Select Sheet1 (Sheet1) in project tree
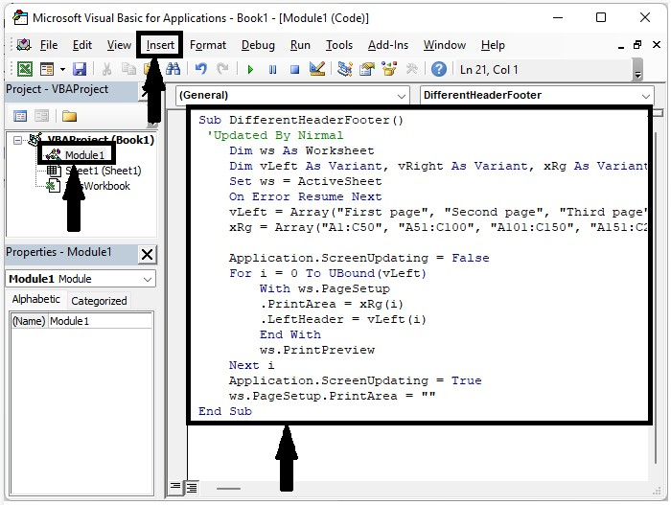The width and height of the screenshot is (671, 505). click(x=104, y=171)
